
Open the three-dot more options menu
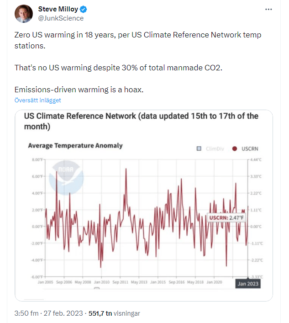(x=269, y=10)
